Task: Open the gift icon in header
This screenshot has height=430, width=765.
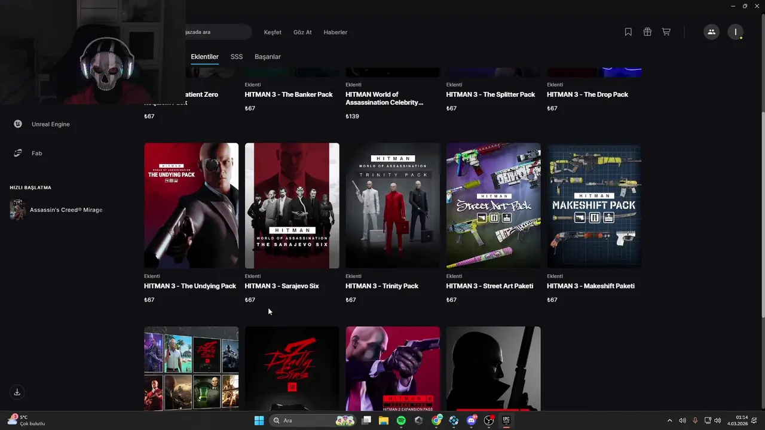Action: [x=647, y=32]
